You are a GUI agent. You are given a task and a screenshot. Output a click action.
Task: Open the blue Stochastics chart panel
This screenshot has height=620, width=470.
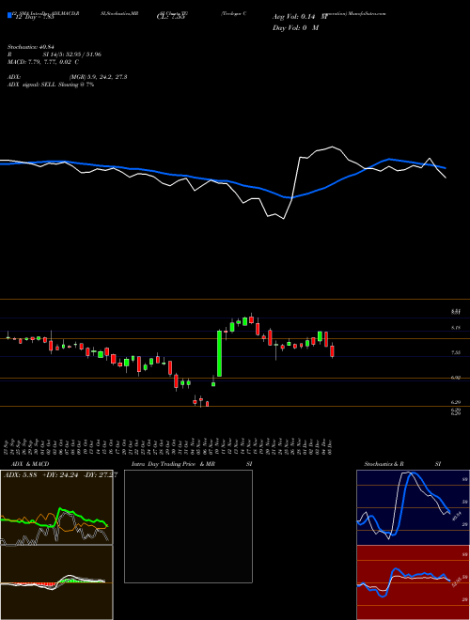[413, 507]
